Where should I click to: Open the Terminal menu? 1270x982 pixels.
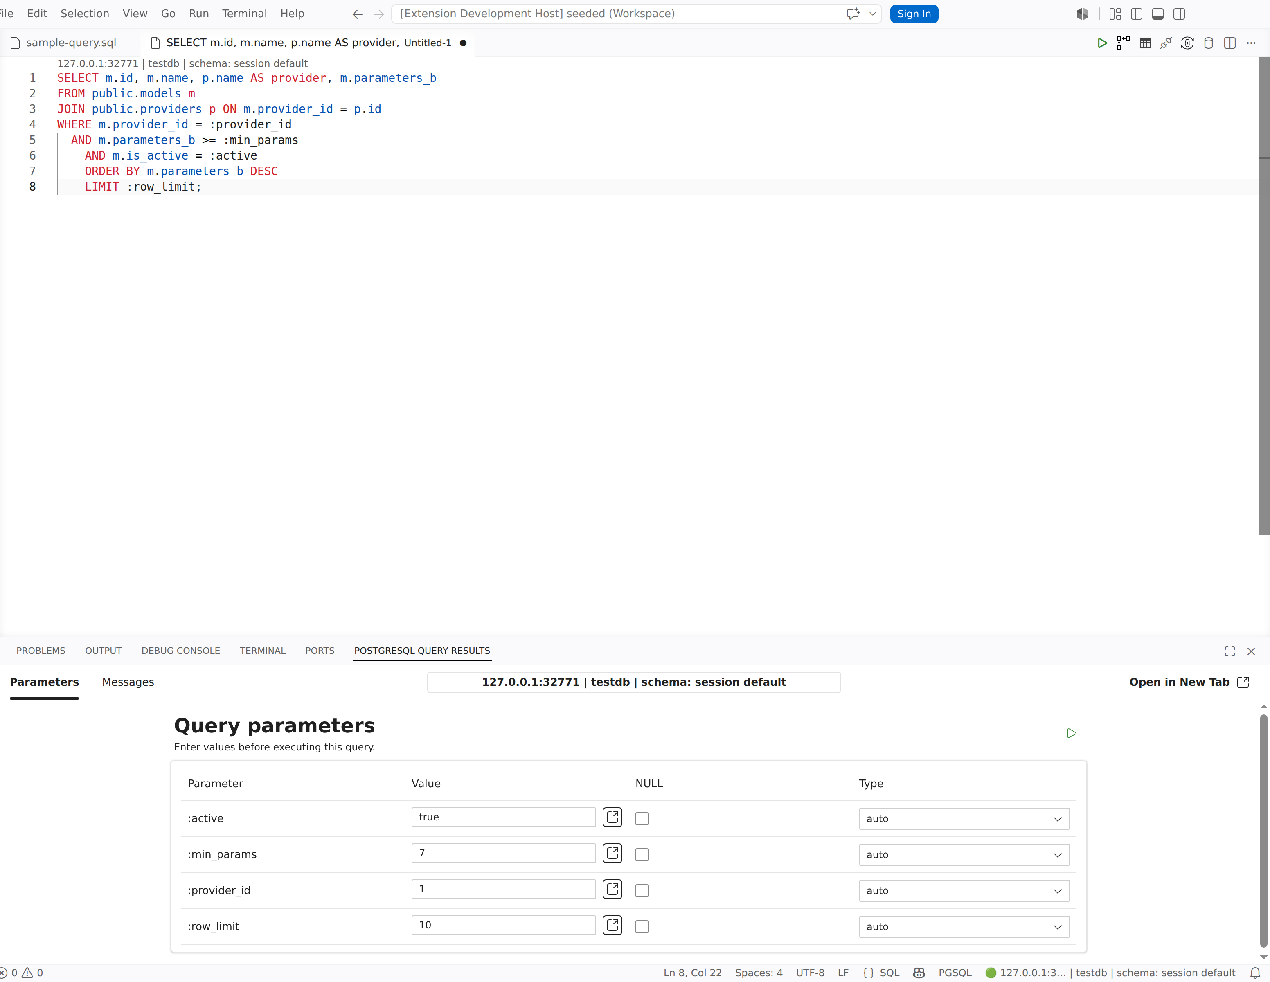(244, 14)
